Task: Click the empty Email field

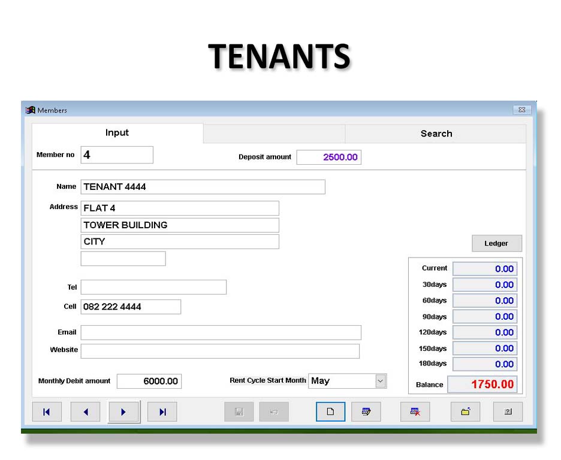Action: tap(221, 332)
